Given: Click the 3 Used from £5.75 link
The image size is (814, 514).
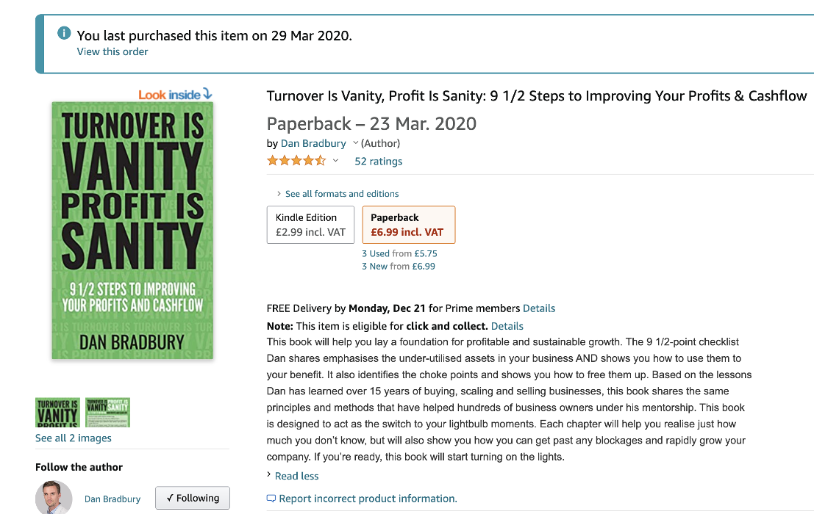Looking at the screenshot, I should tap(399, 253).
